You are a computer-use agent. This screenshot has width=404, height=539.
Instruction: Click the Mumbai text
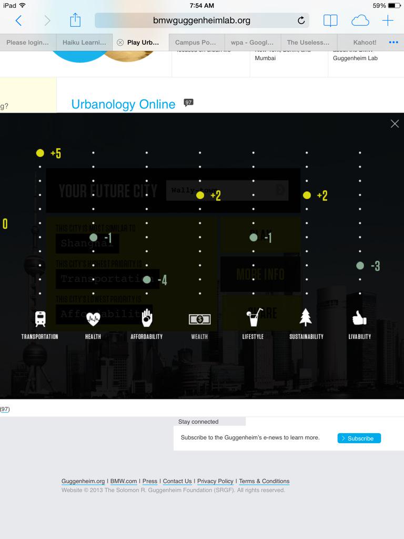(x=265, y=58)
